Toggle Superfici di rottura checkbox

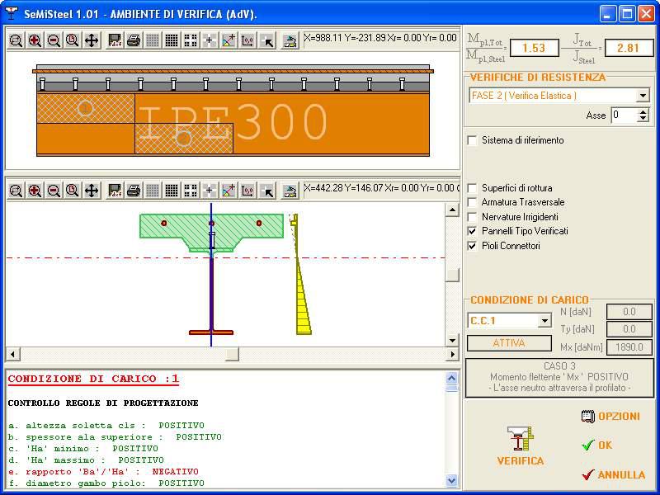(473, 188)
